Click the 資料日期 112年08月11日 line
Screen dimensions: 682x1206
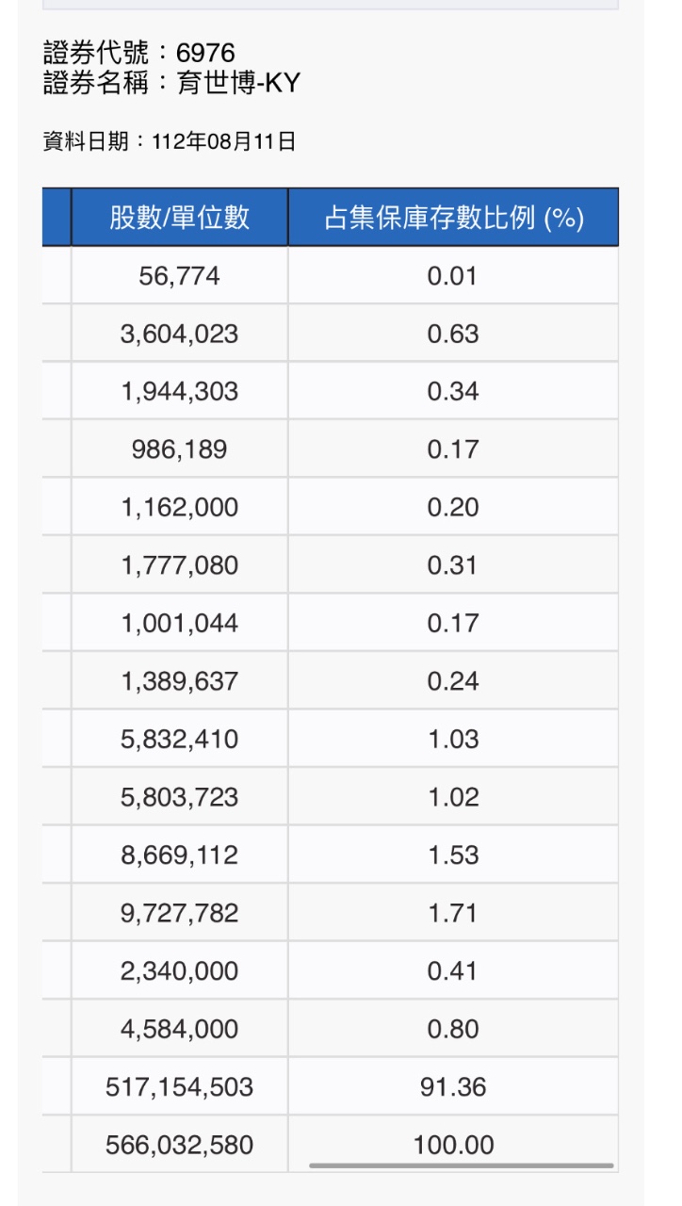tap(170, 141)
